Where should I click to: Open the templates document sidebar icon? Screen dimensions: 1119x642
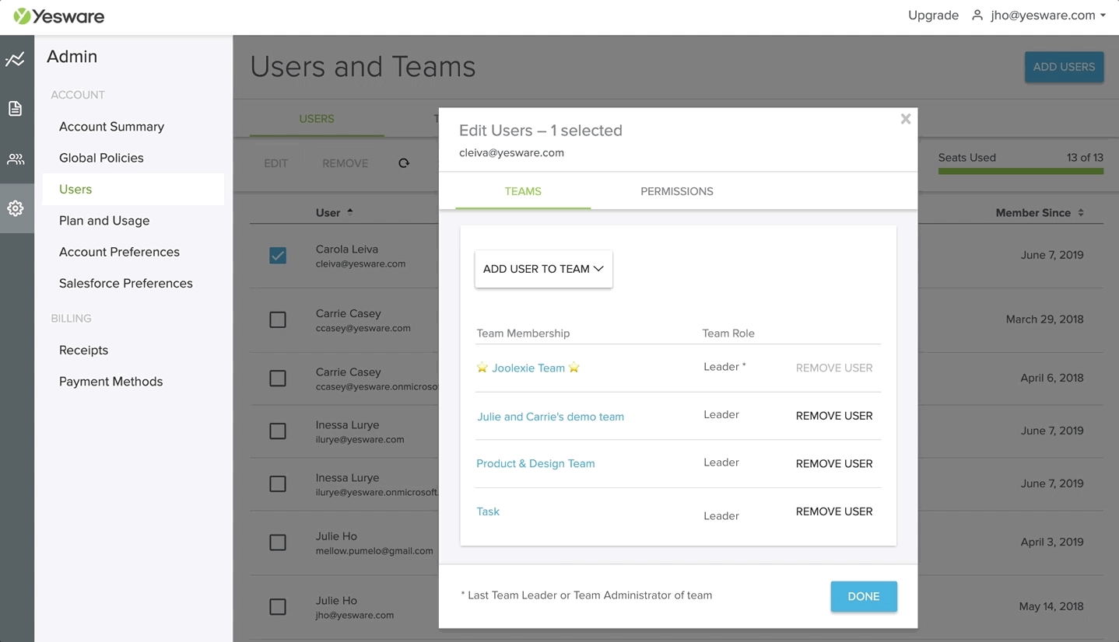tap(16, 109)
